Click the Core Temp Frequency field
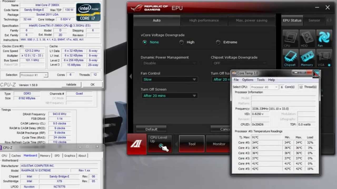337x189 pixels. coord(284,109)
